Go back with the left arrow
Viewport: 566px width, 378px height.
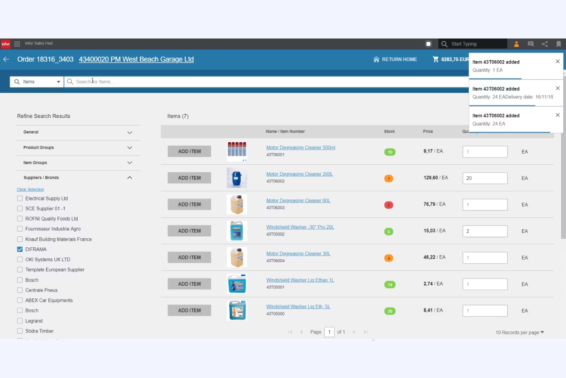[x=6, y=59]
